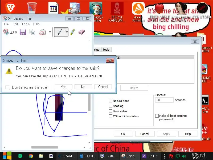Viewport: 213px width, 160px height.
Task: Enable the Boot log checkbox
Action: click(x=110, y=106)
